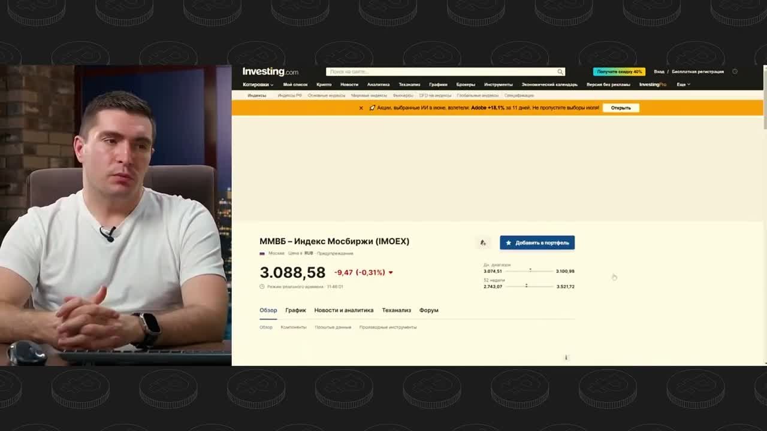Click the search magnifier icon

pos(560,72)
